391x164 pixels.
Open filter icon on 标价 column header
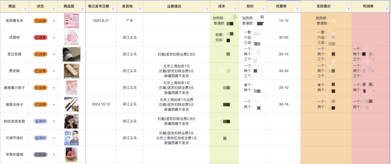click(263, 9)
